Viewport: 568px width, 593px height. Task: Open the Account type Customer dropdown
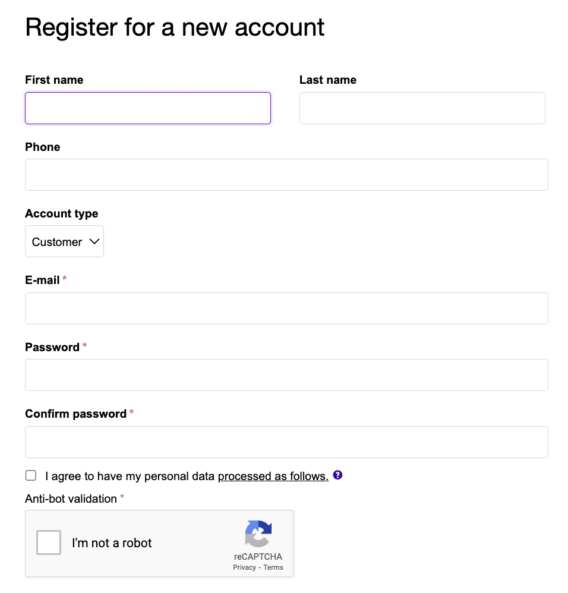click(x=64, y=241)
